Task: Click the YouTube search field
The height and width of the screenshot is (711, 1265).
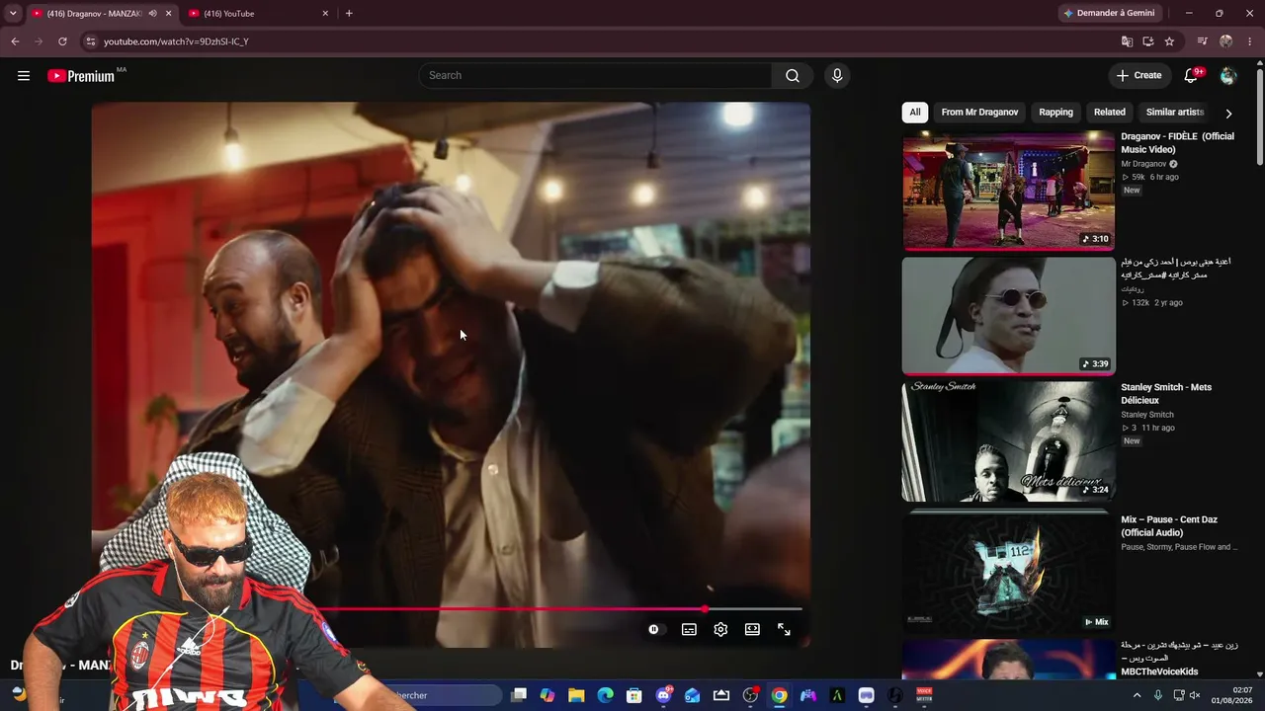Action: [596, 76]
